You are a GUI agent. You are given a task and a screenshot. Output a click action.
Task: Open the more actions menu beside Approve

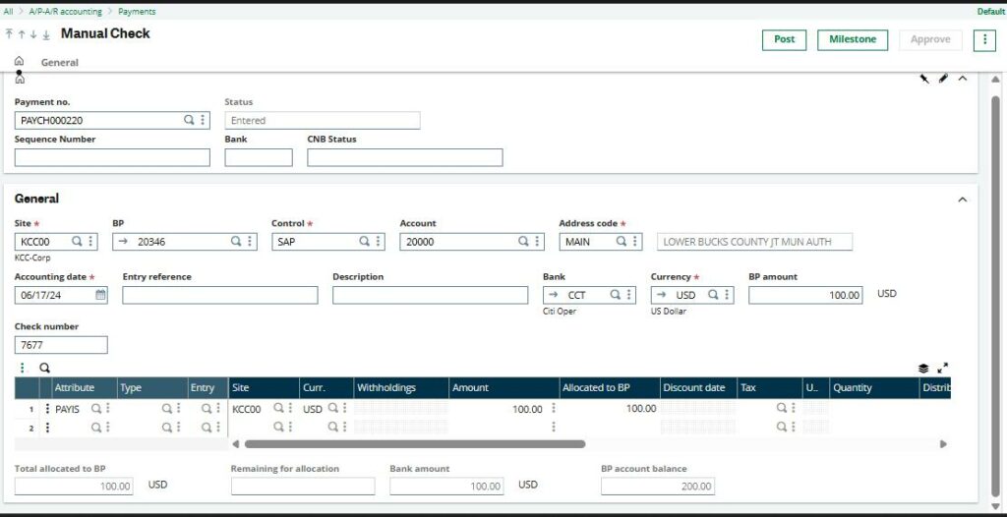[x=984, y=39]
